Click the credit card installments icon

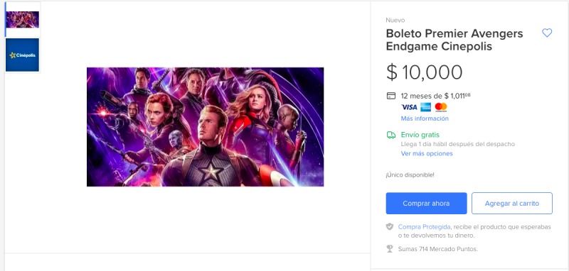(x=390, y=96)
